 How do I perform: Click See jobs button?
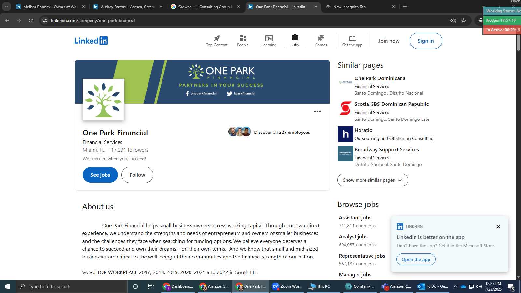[x=100, y=175]
